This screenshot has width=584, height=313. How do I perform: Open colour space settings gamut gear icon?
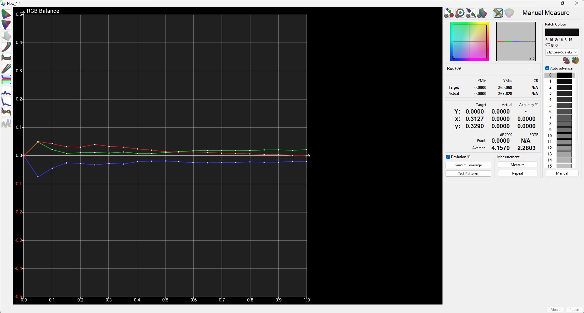pos(482,13)
